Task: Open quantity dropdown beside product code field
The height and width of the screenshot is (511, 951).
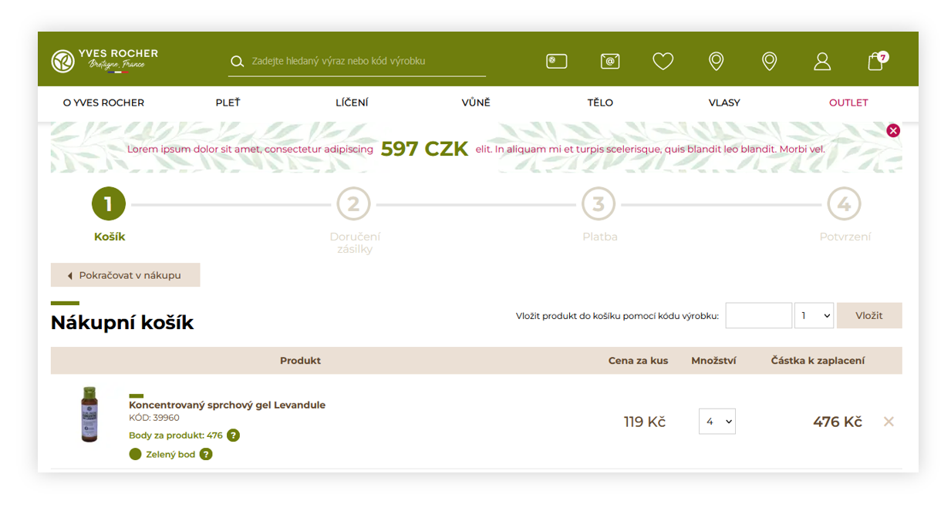Action: click(814, 315)
